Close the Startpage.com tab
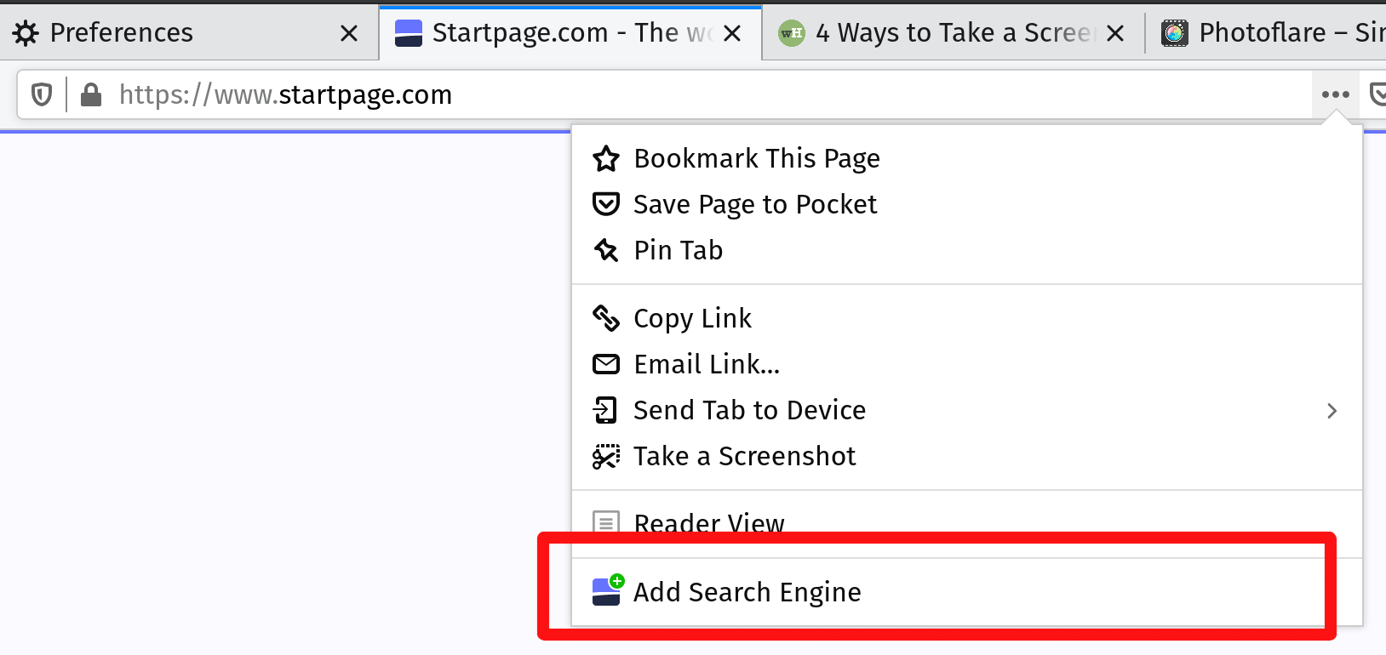This screenshot has width=1386, height=655. [732, 33]
